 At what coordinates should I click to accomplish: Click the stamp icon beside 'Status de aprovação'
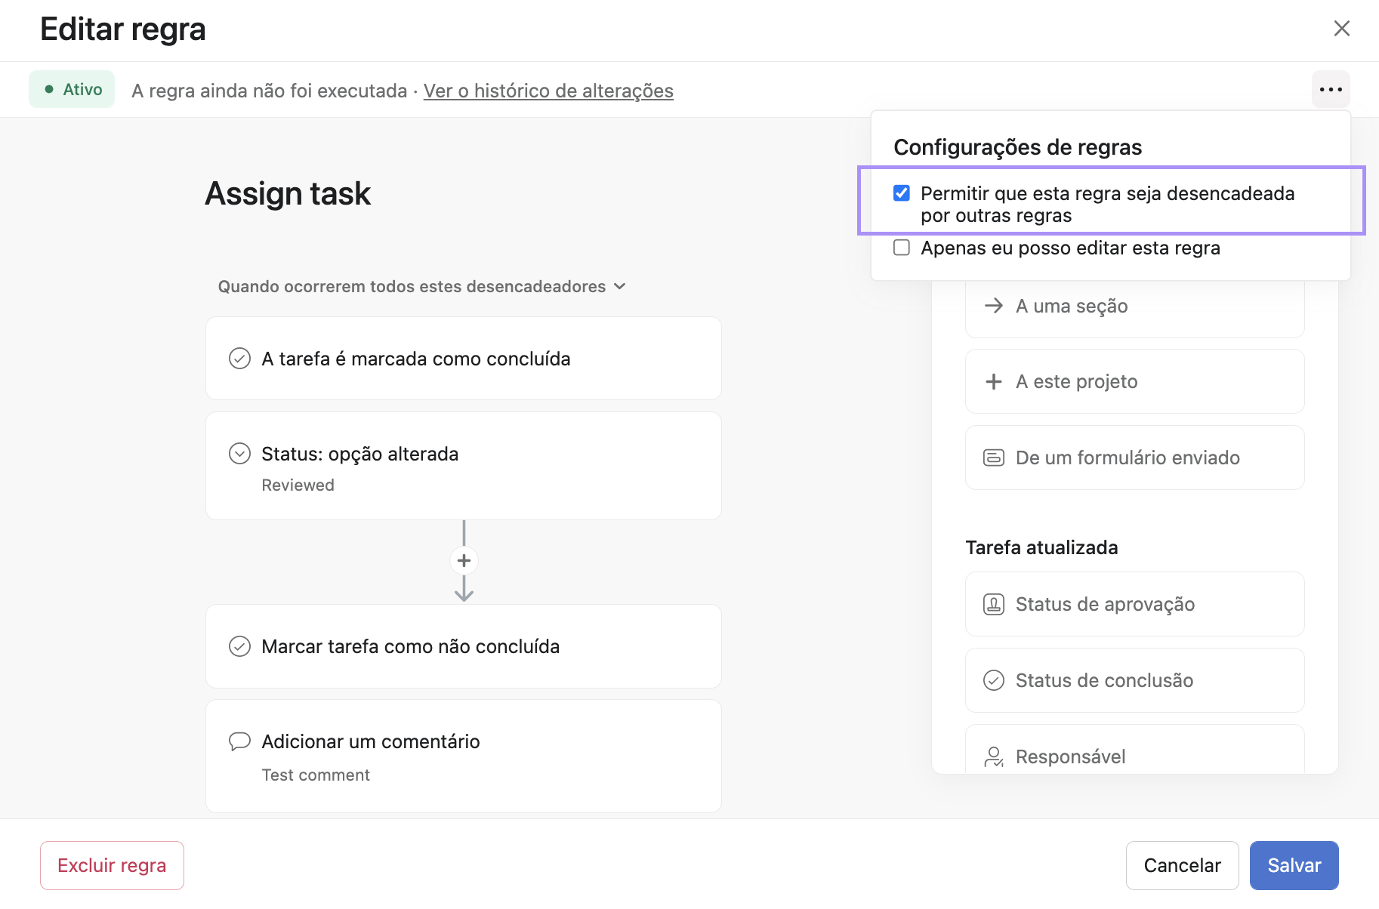click(994, 605)
